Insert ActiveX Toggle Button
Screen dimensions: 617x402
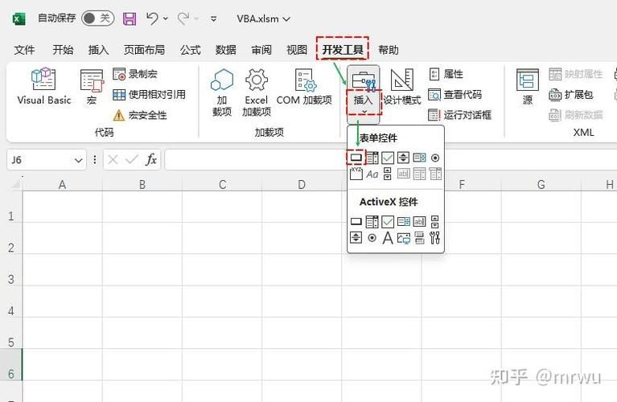tap(419, 237)
